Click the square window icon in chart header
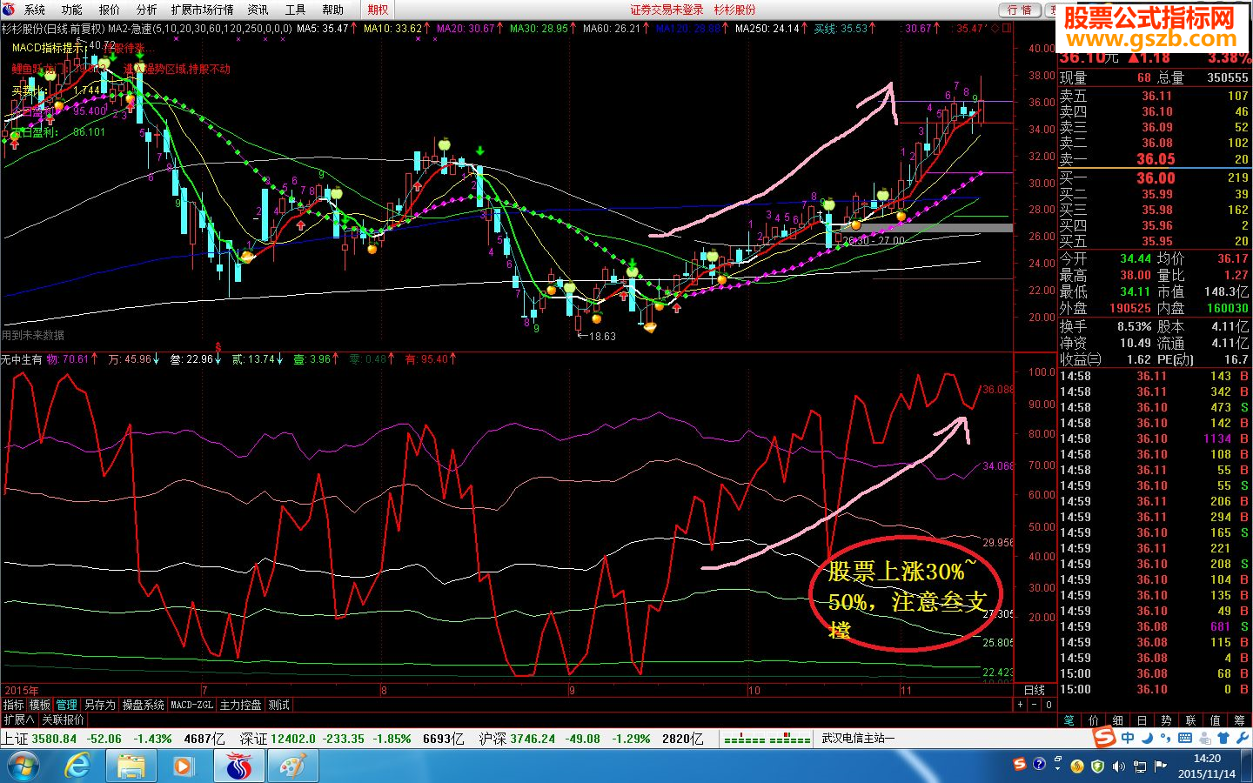1253x783 pixels. click(x=1007, y=29)
